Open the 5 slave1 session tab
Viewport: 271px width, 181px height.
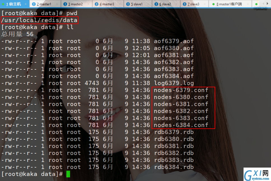tap(138, 4)
